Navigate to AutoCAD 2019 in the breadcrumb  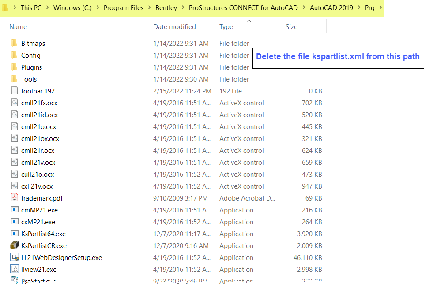click(331, 8)
